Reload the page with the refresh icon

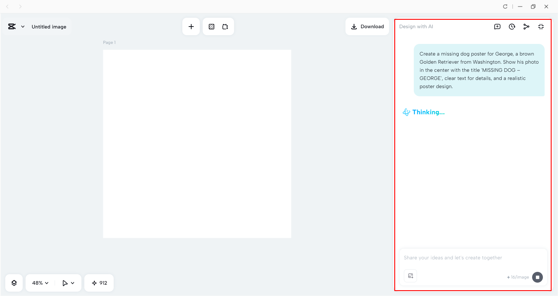pyautogui.click(x=505, y=6)
